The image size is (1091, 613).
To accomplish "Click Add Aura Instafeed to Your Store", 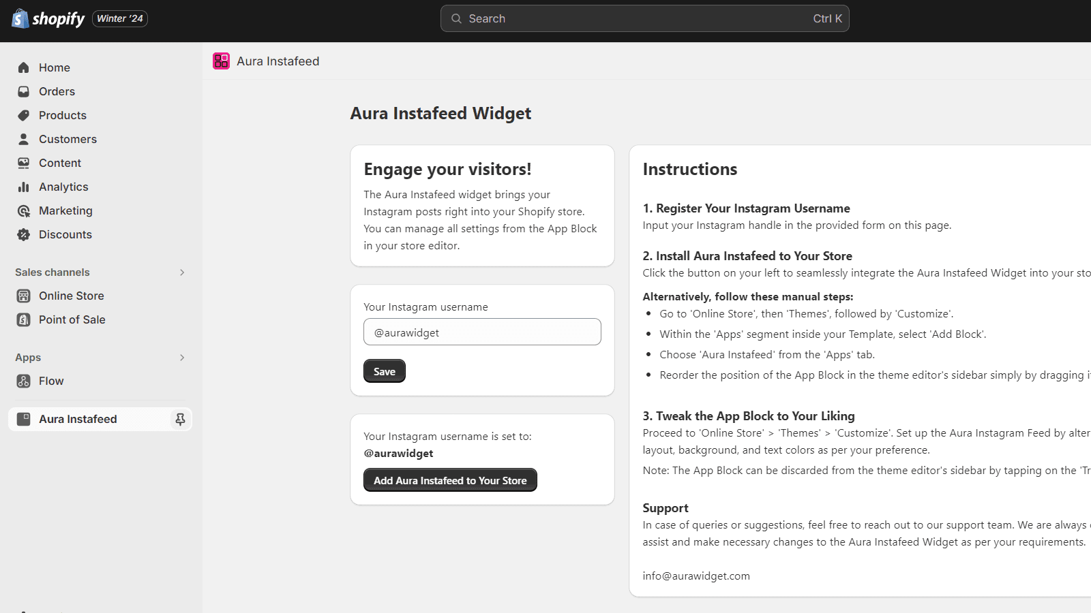I will point(450,480).
